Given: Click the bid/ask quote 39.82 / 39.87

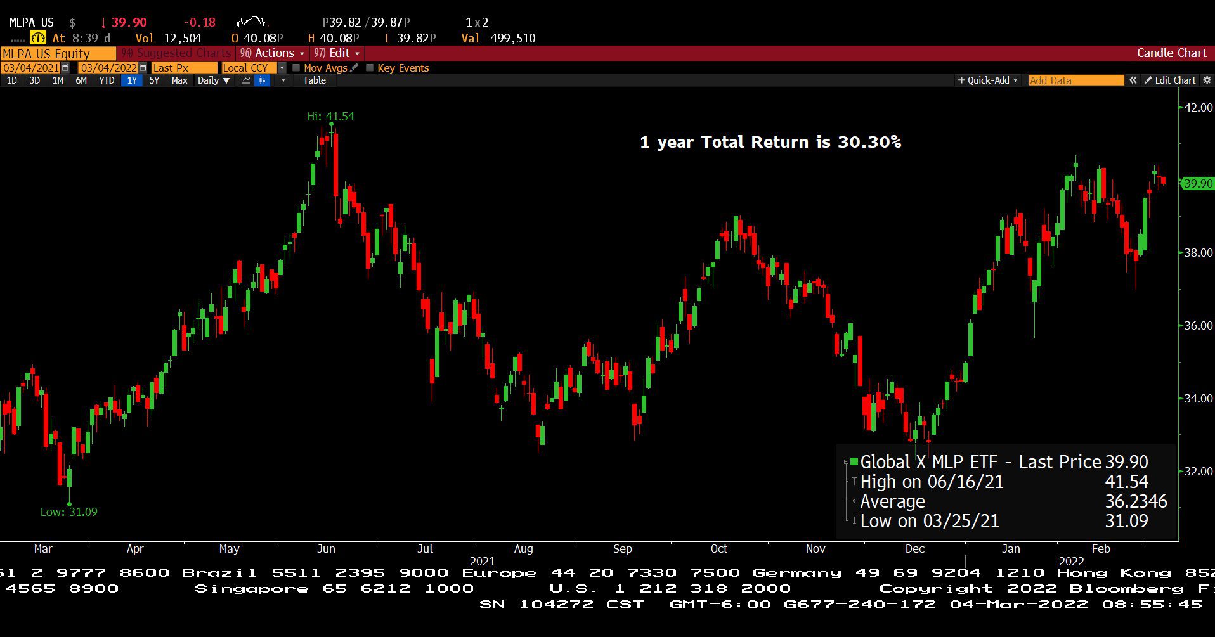Looking at the screenshot, I should point(367,22).
